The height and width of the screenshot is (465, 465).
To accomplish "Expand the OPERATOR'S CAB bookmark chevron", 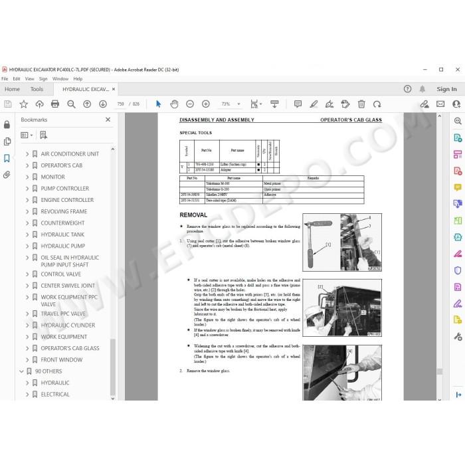I will pyautogui.click(x=27, y=165).
